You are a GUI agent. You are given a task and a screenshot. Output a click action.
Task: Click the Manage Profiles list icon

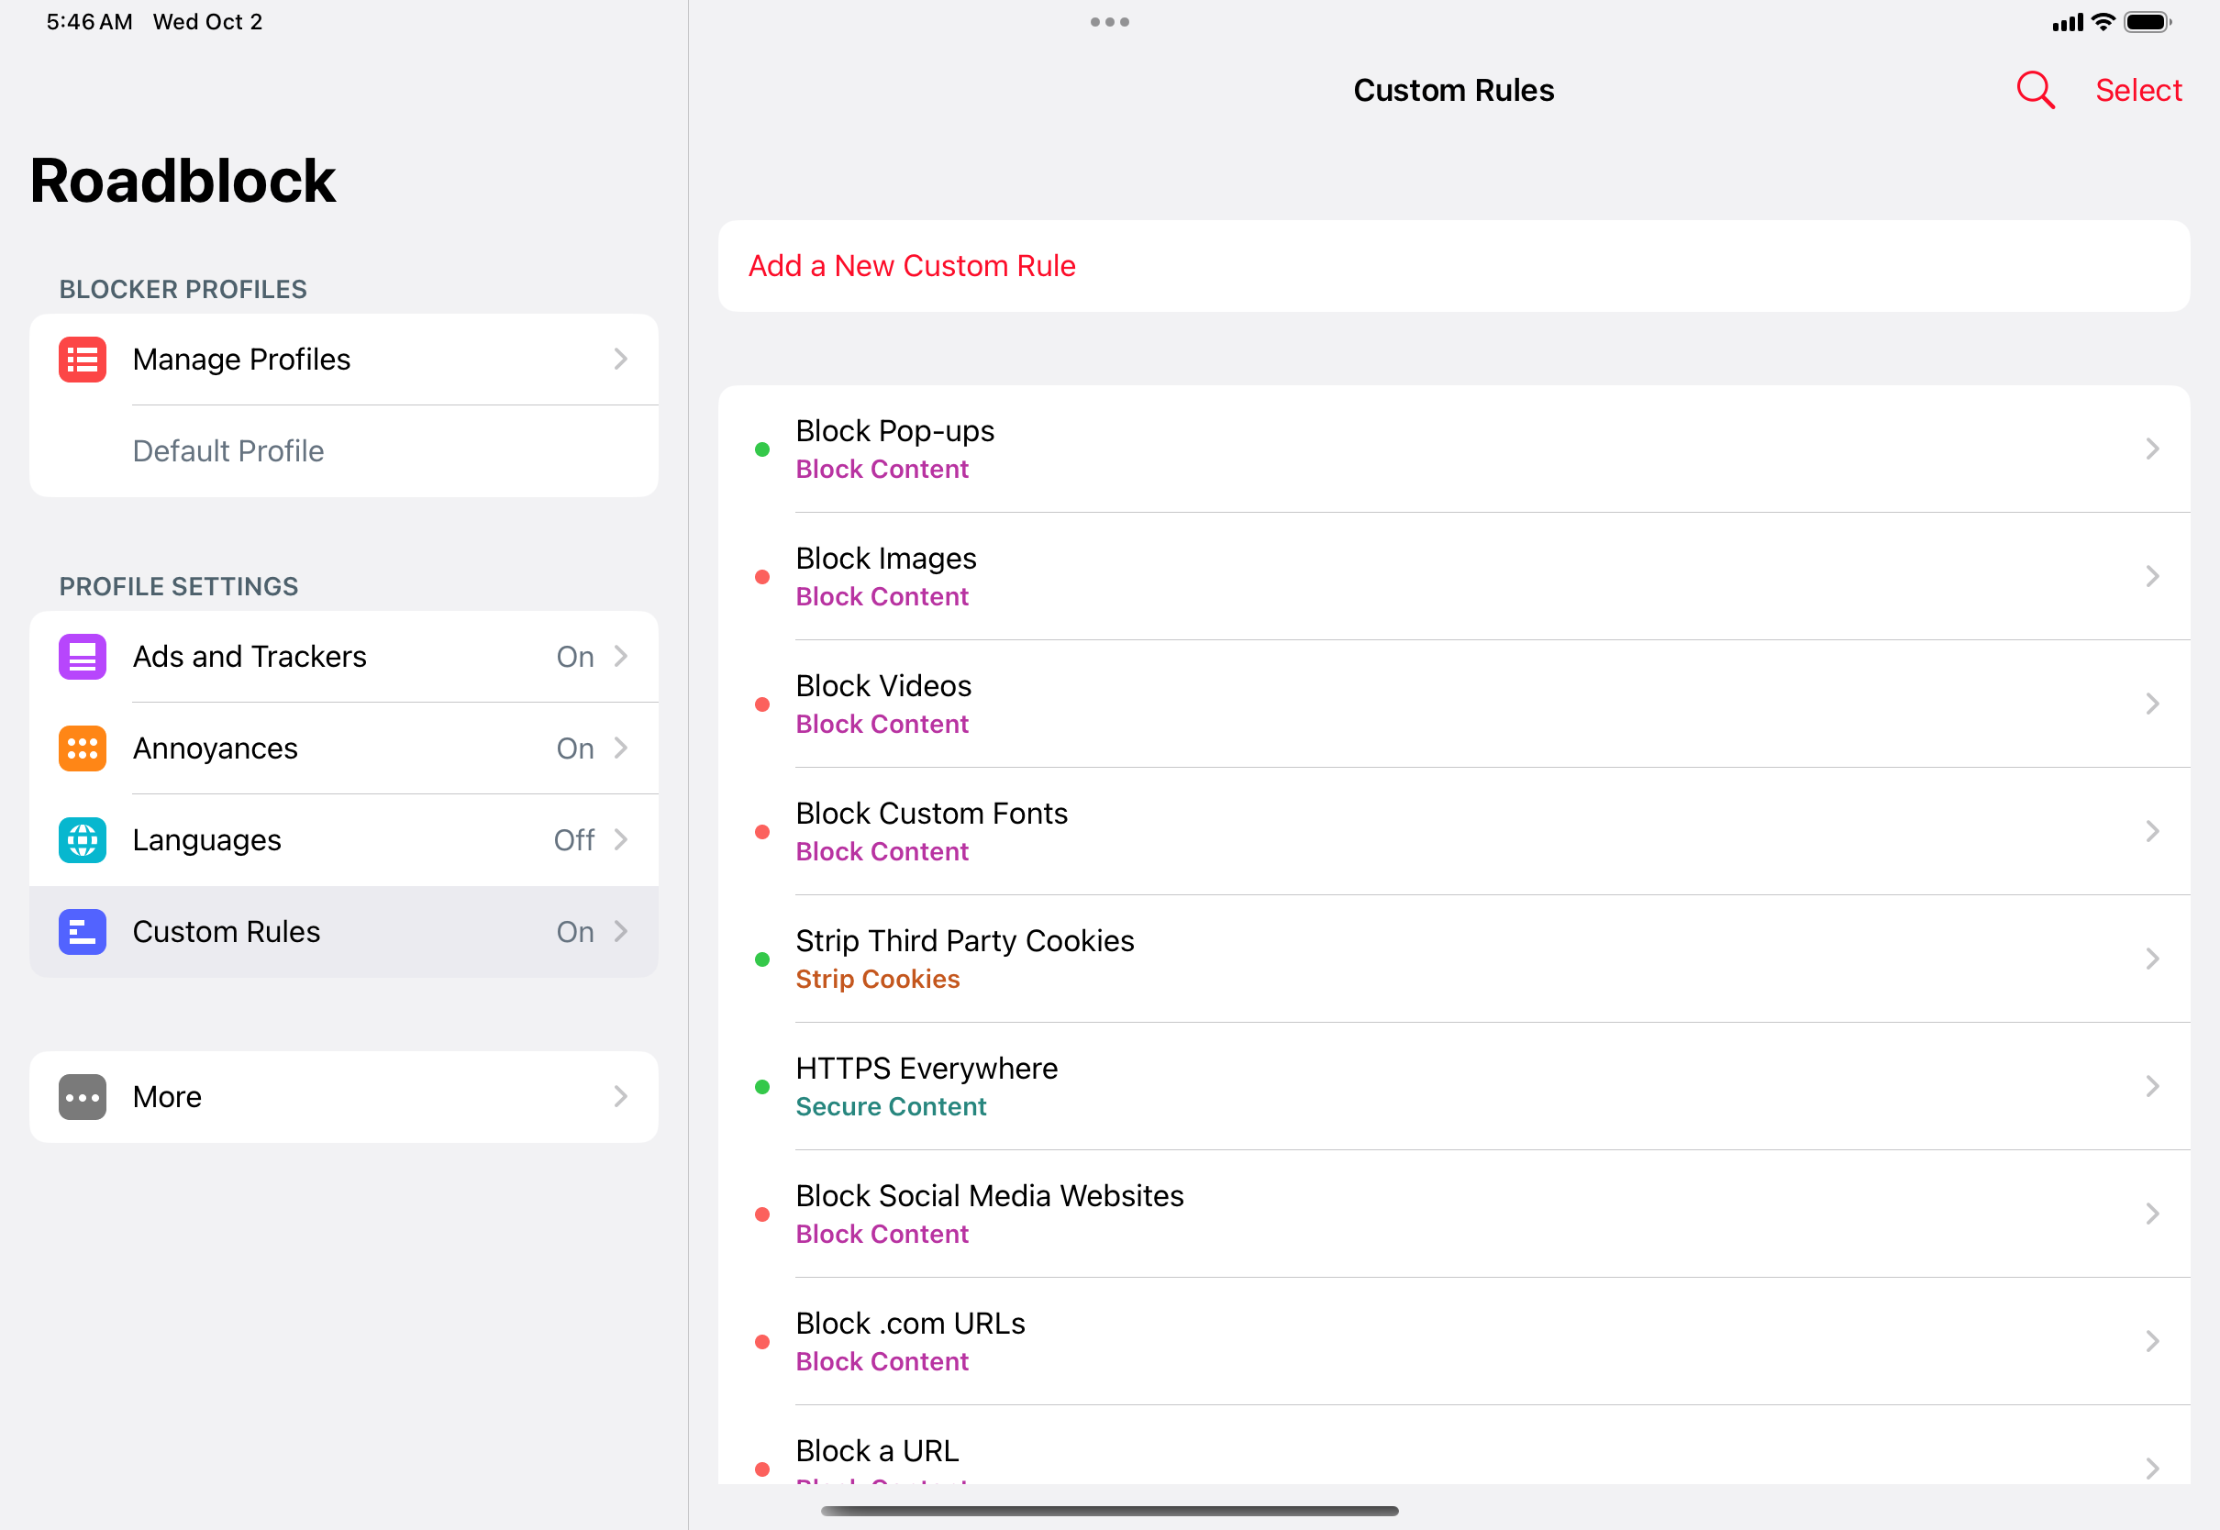(x=83, y=360)
